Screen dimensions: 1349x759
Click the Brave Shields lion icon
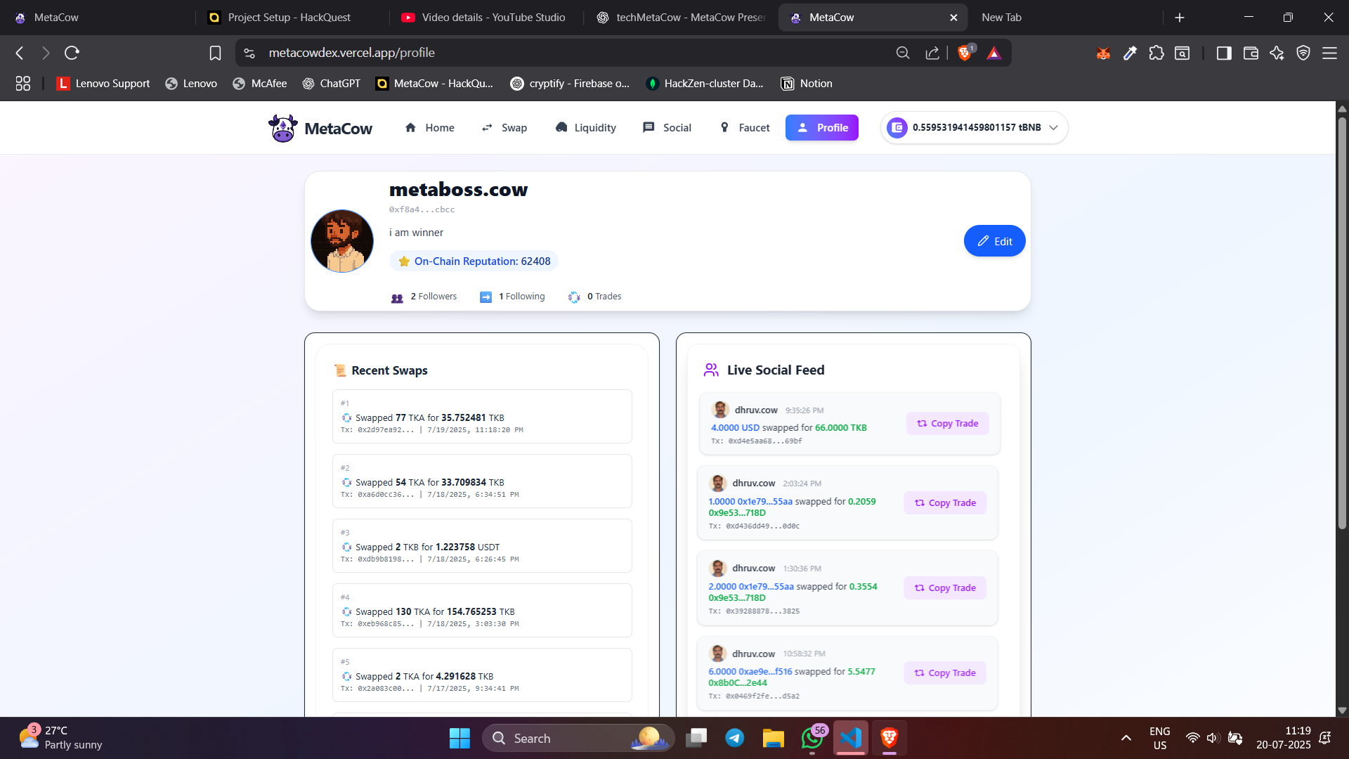(965, 53)
